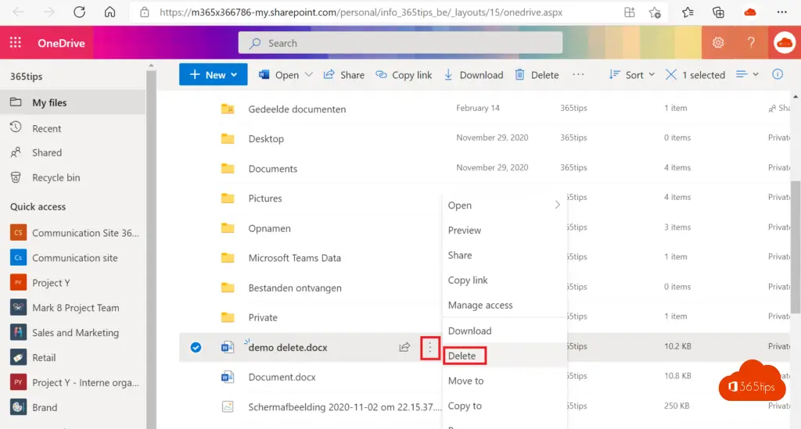Clear selection using 1 selected button
The height and width of the screenshot is (429, 801).
(695, 74)
